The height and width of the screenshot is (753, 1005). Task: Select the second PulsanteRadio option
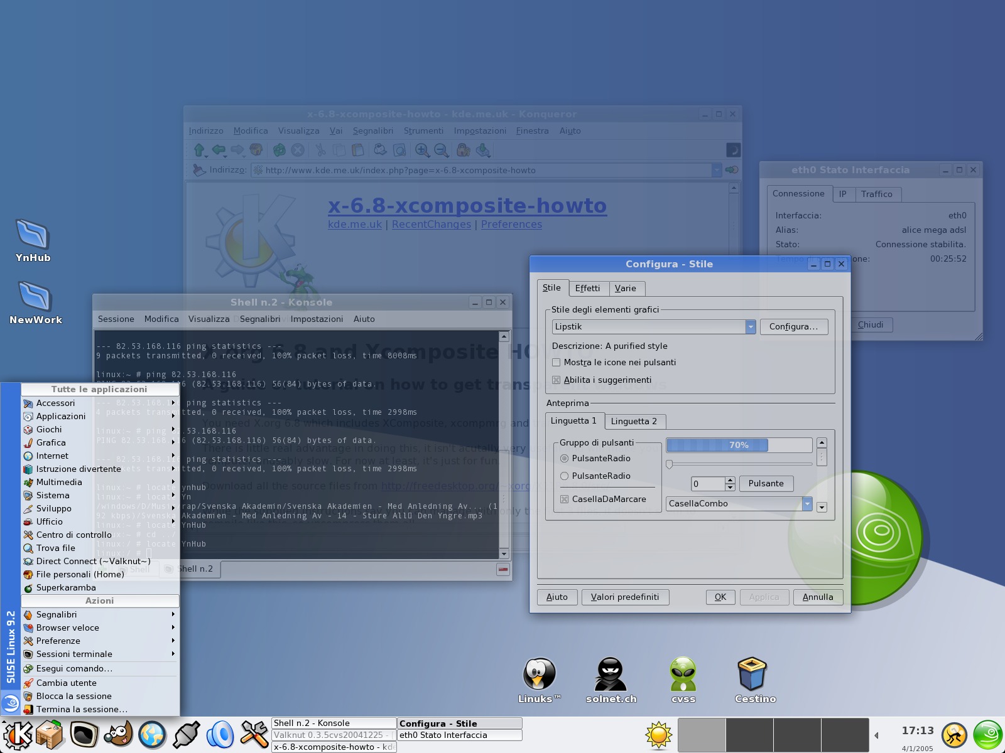pyautogui.click(x=564, y=476)
